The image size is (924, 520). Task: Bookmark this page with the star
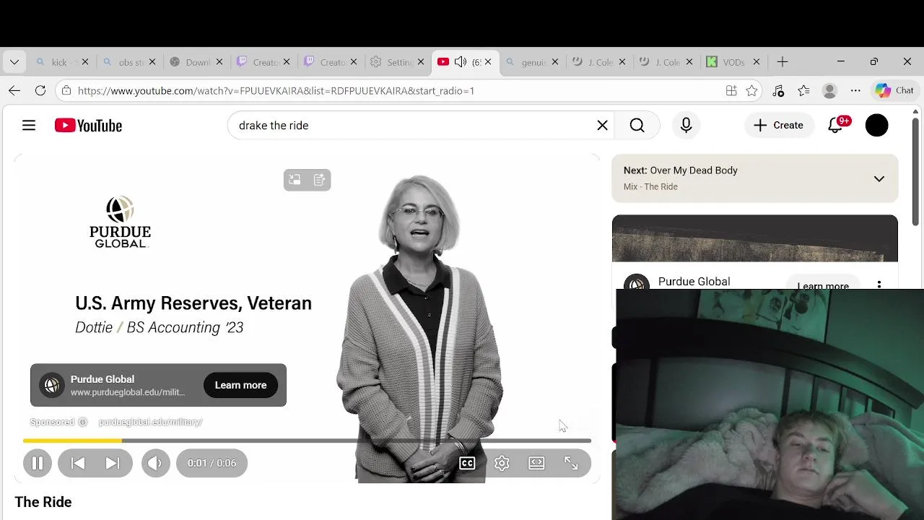[752, 91]
